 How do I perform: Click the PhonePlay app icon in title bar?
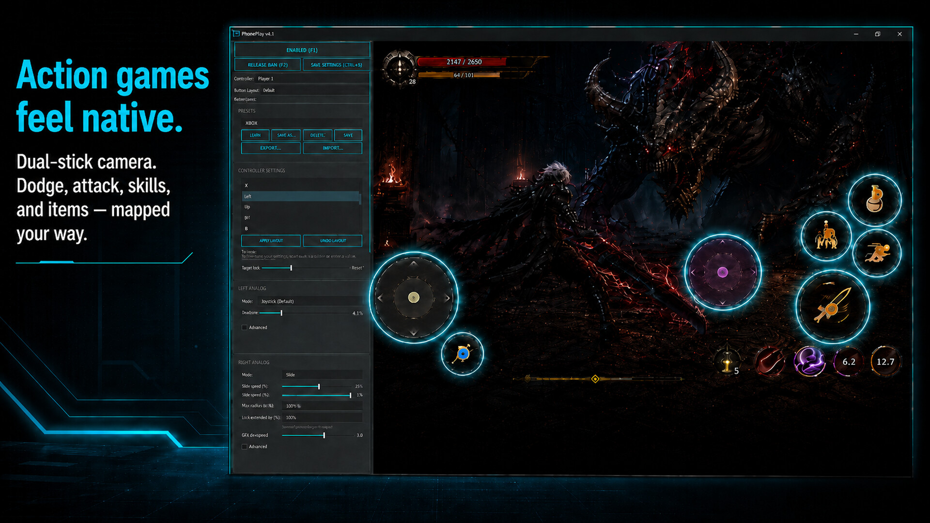point(236,33)
